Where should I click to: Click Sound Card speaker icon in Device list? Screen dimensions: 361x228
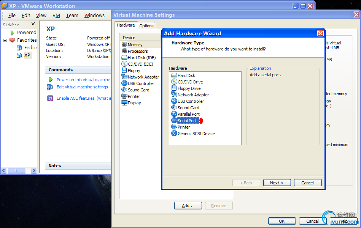(x=124, y=90)
